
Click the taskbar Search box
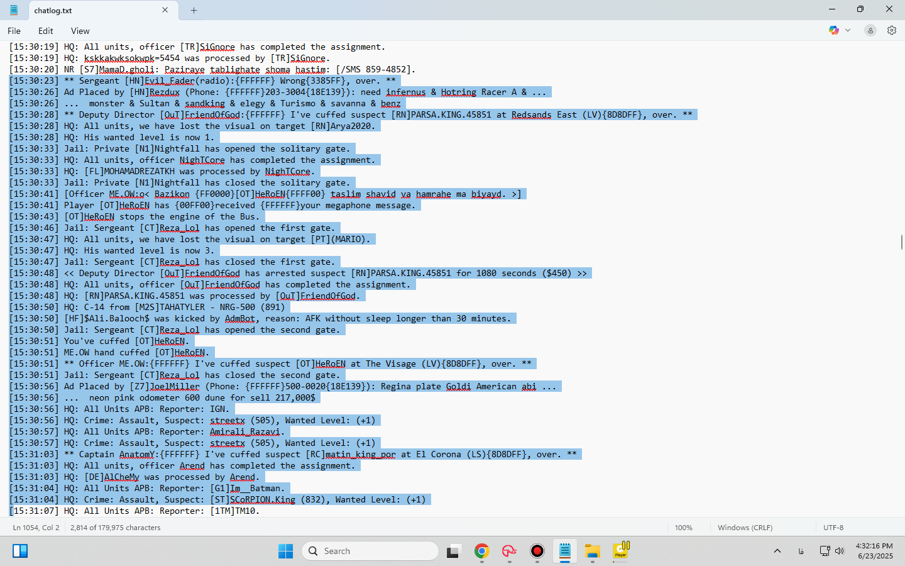pos(370,552)
